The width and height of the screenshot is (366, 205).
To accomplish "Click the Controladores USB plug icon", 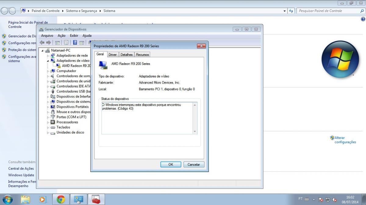I will pyautogui.click(x=53, y=91).
